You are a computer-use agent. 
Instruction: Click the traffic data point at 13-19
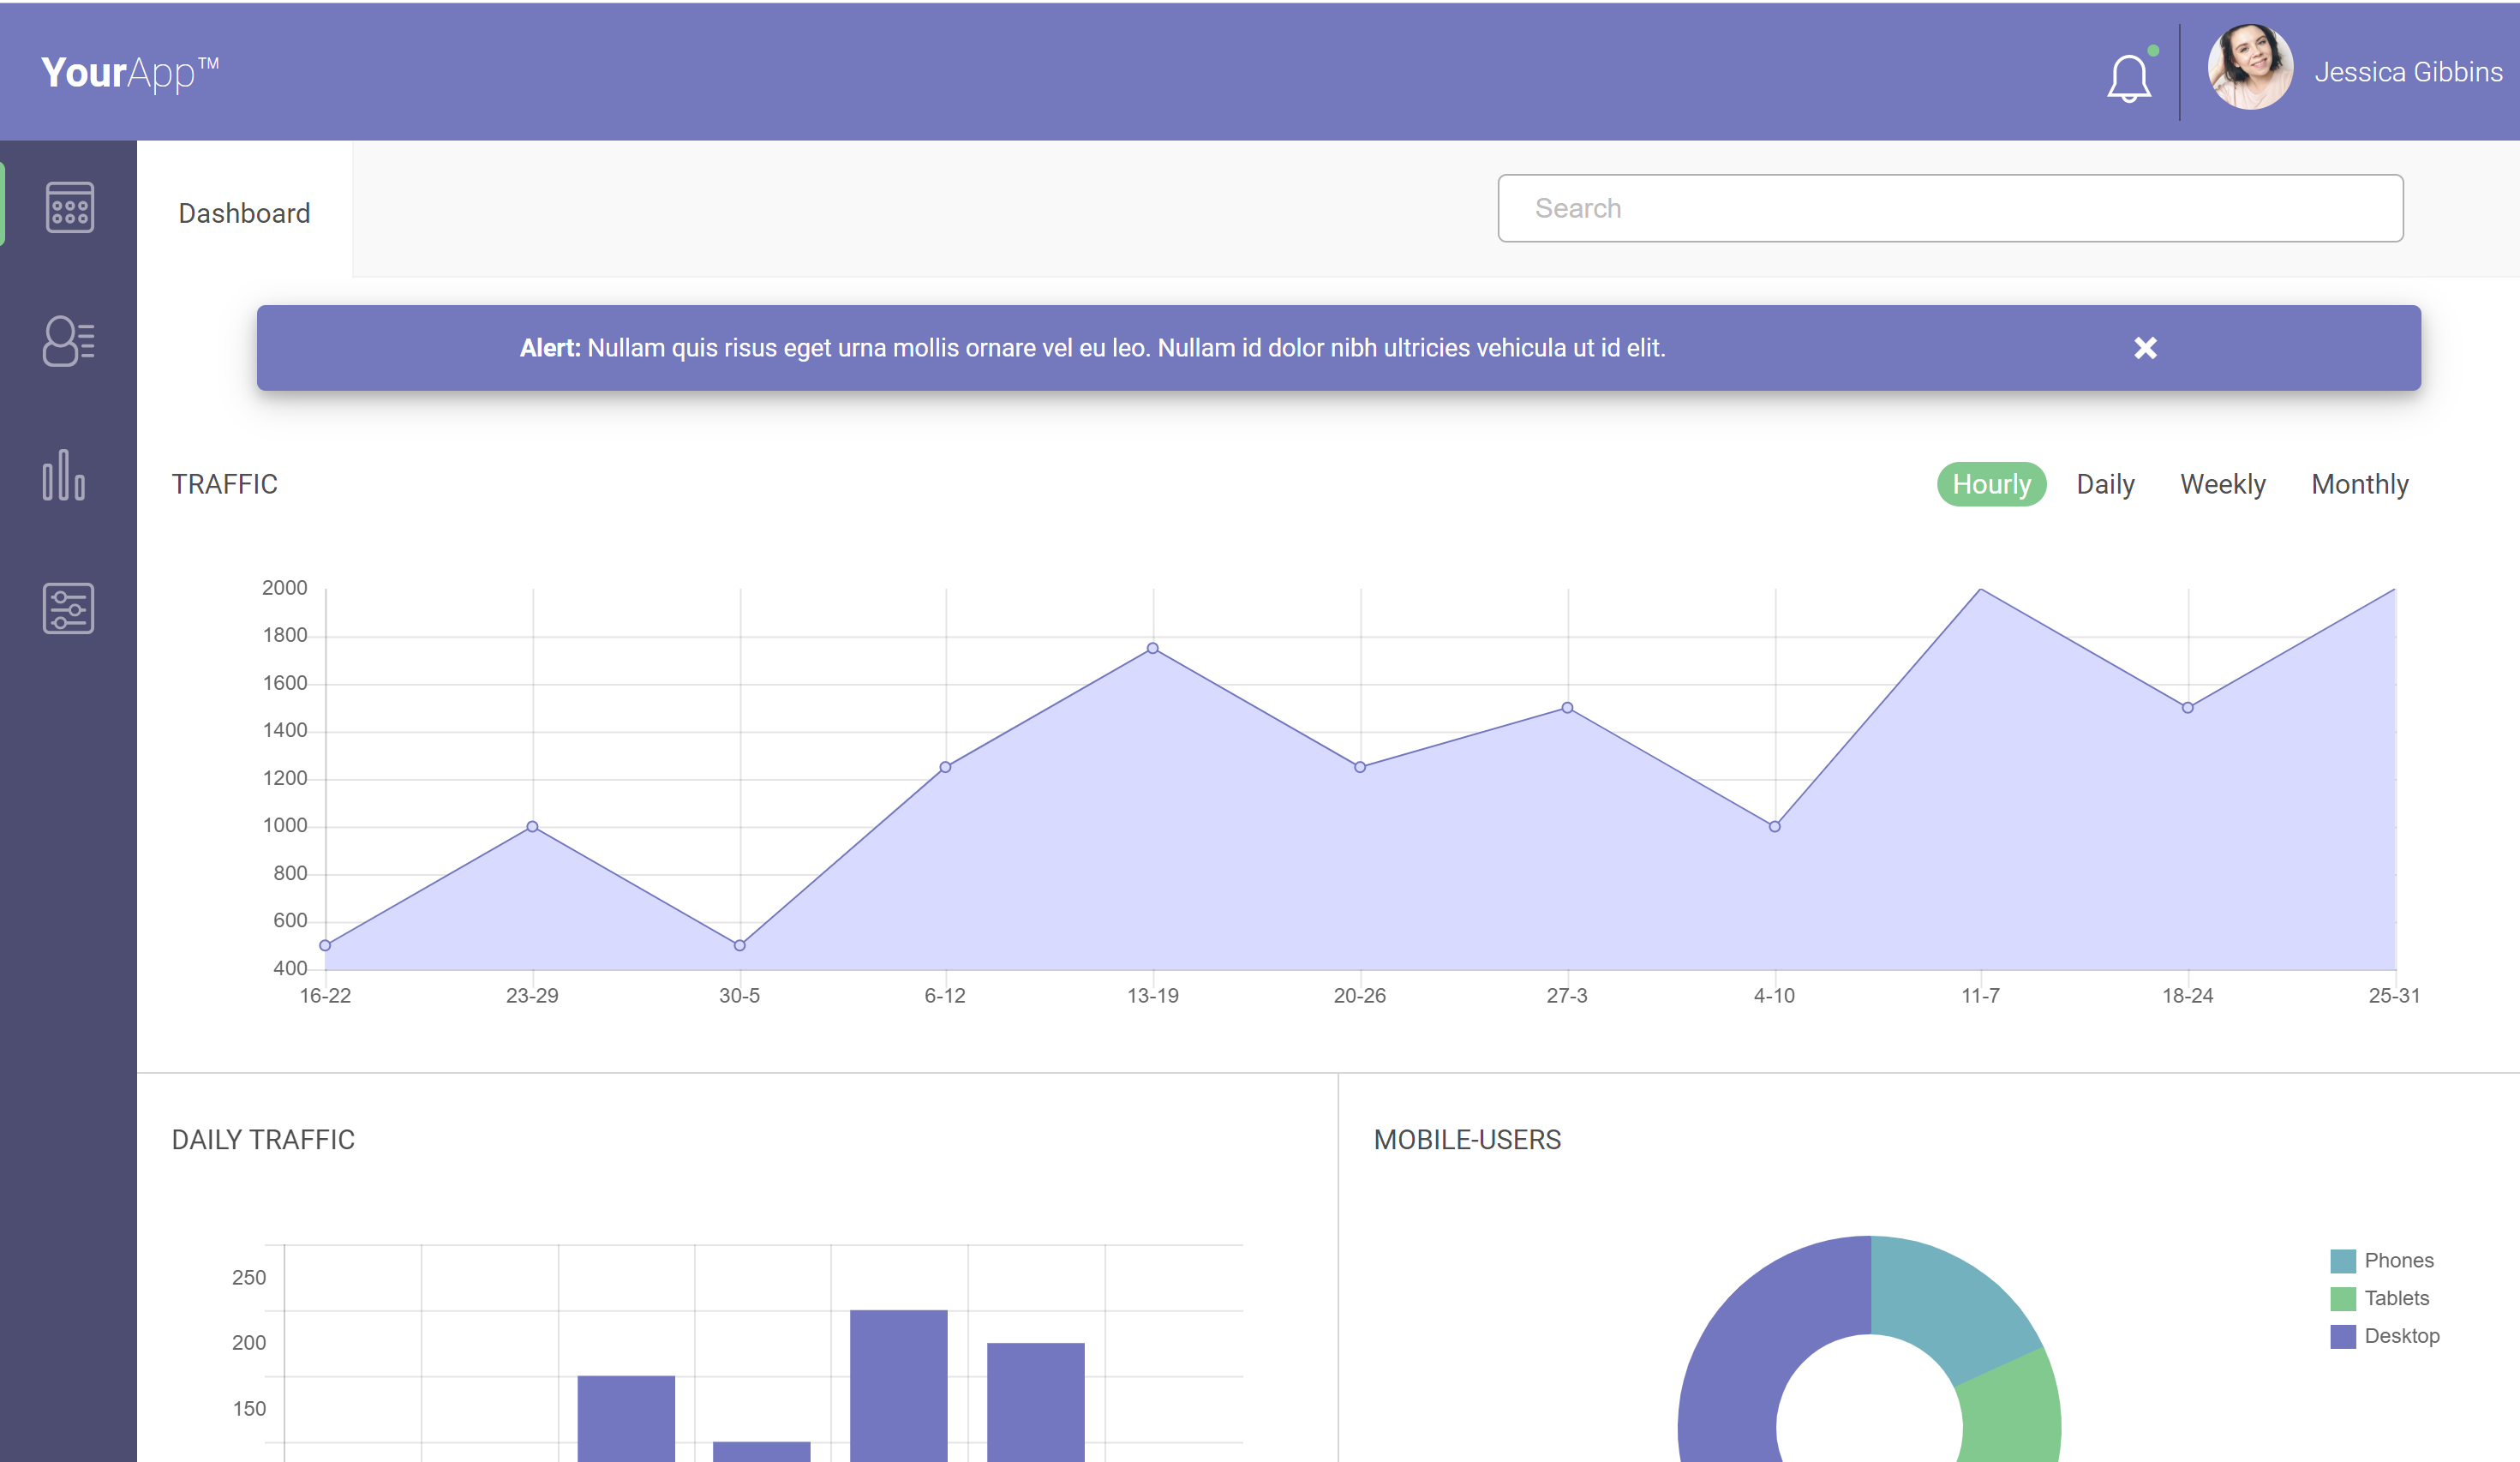(x=1153, y=648)
